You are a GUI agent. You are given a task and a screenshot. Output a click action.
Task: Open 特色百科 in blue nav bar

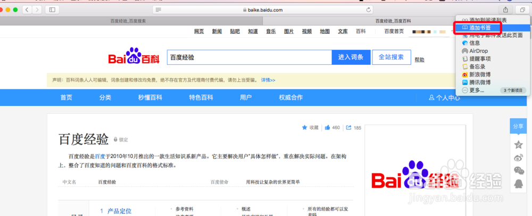click(x=201, y=98)
